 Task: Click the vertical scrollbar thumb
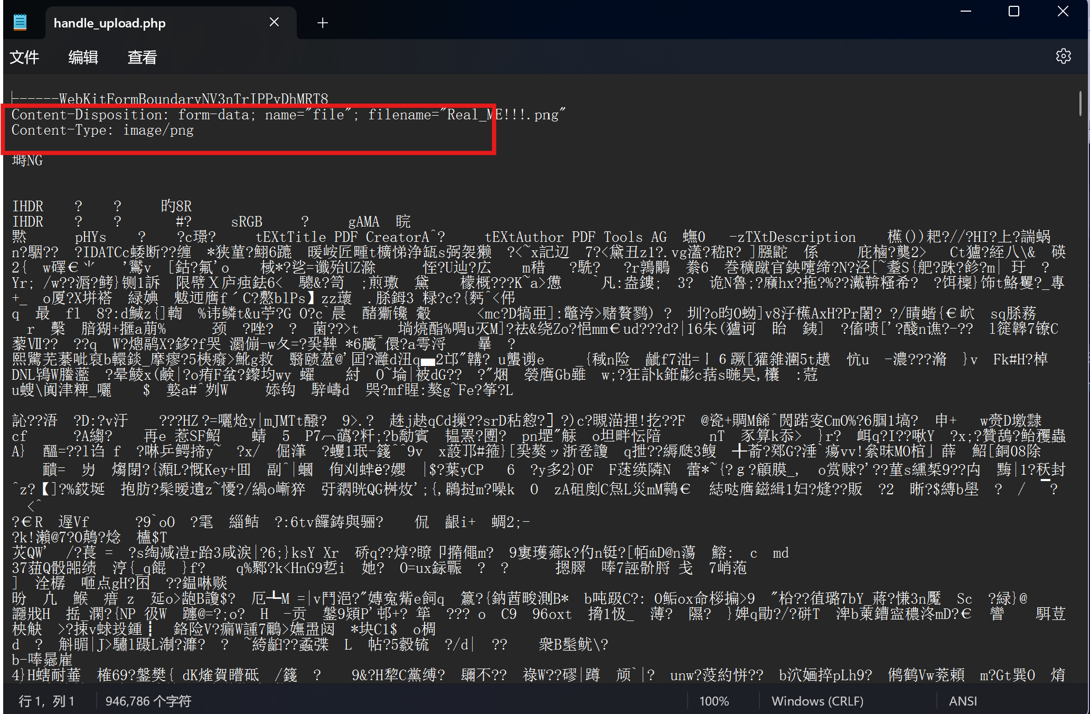(1081, 103)
